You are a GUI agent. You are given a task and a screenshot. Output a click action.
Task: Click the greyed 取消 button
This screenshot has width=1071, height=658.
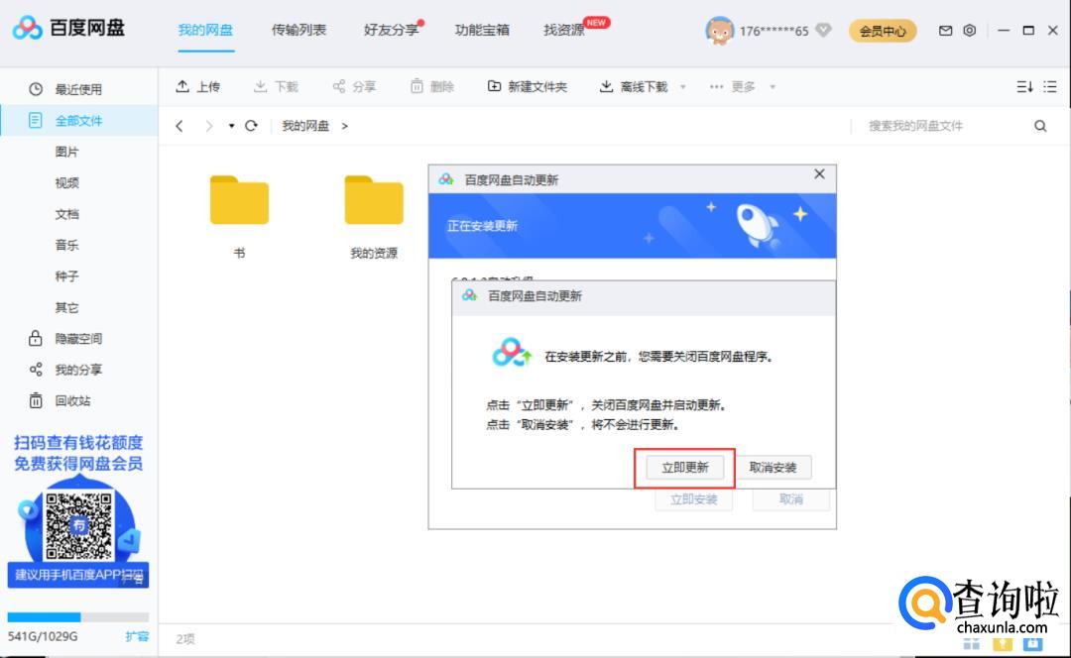click(791, 499)
